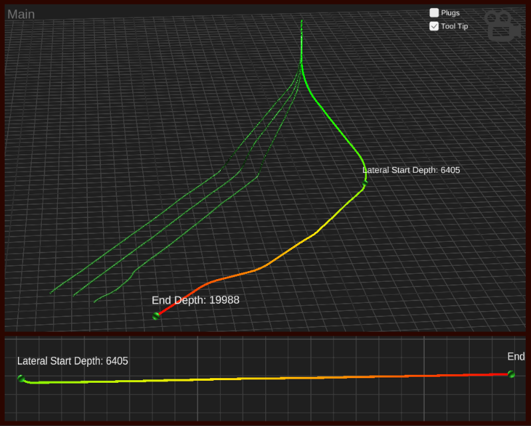
Task: Click the 'End Depth: 19988' label
Action: [195, 300]
